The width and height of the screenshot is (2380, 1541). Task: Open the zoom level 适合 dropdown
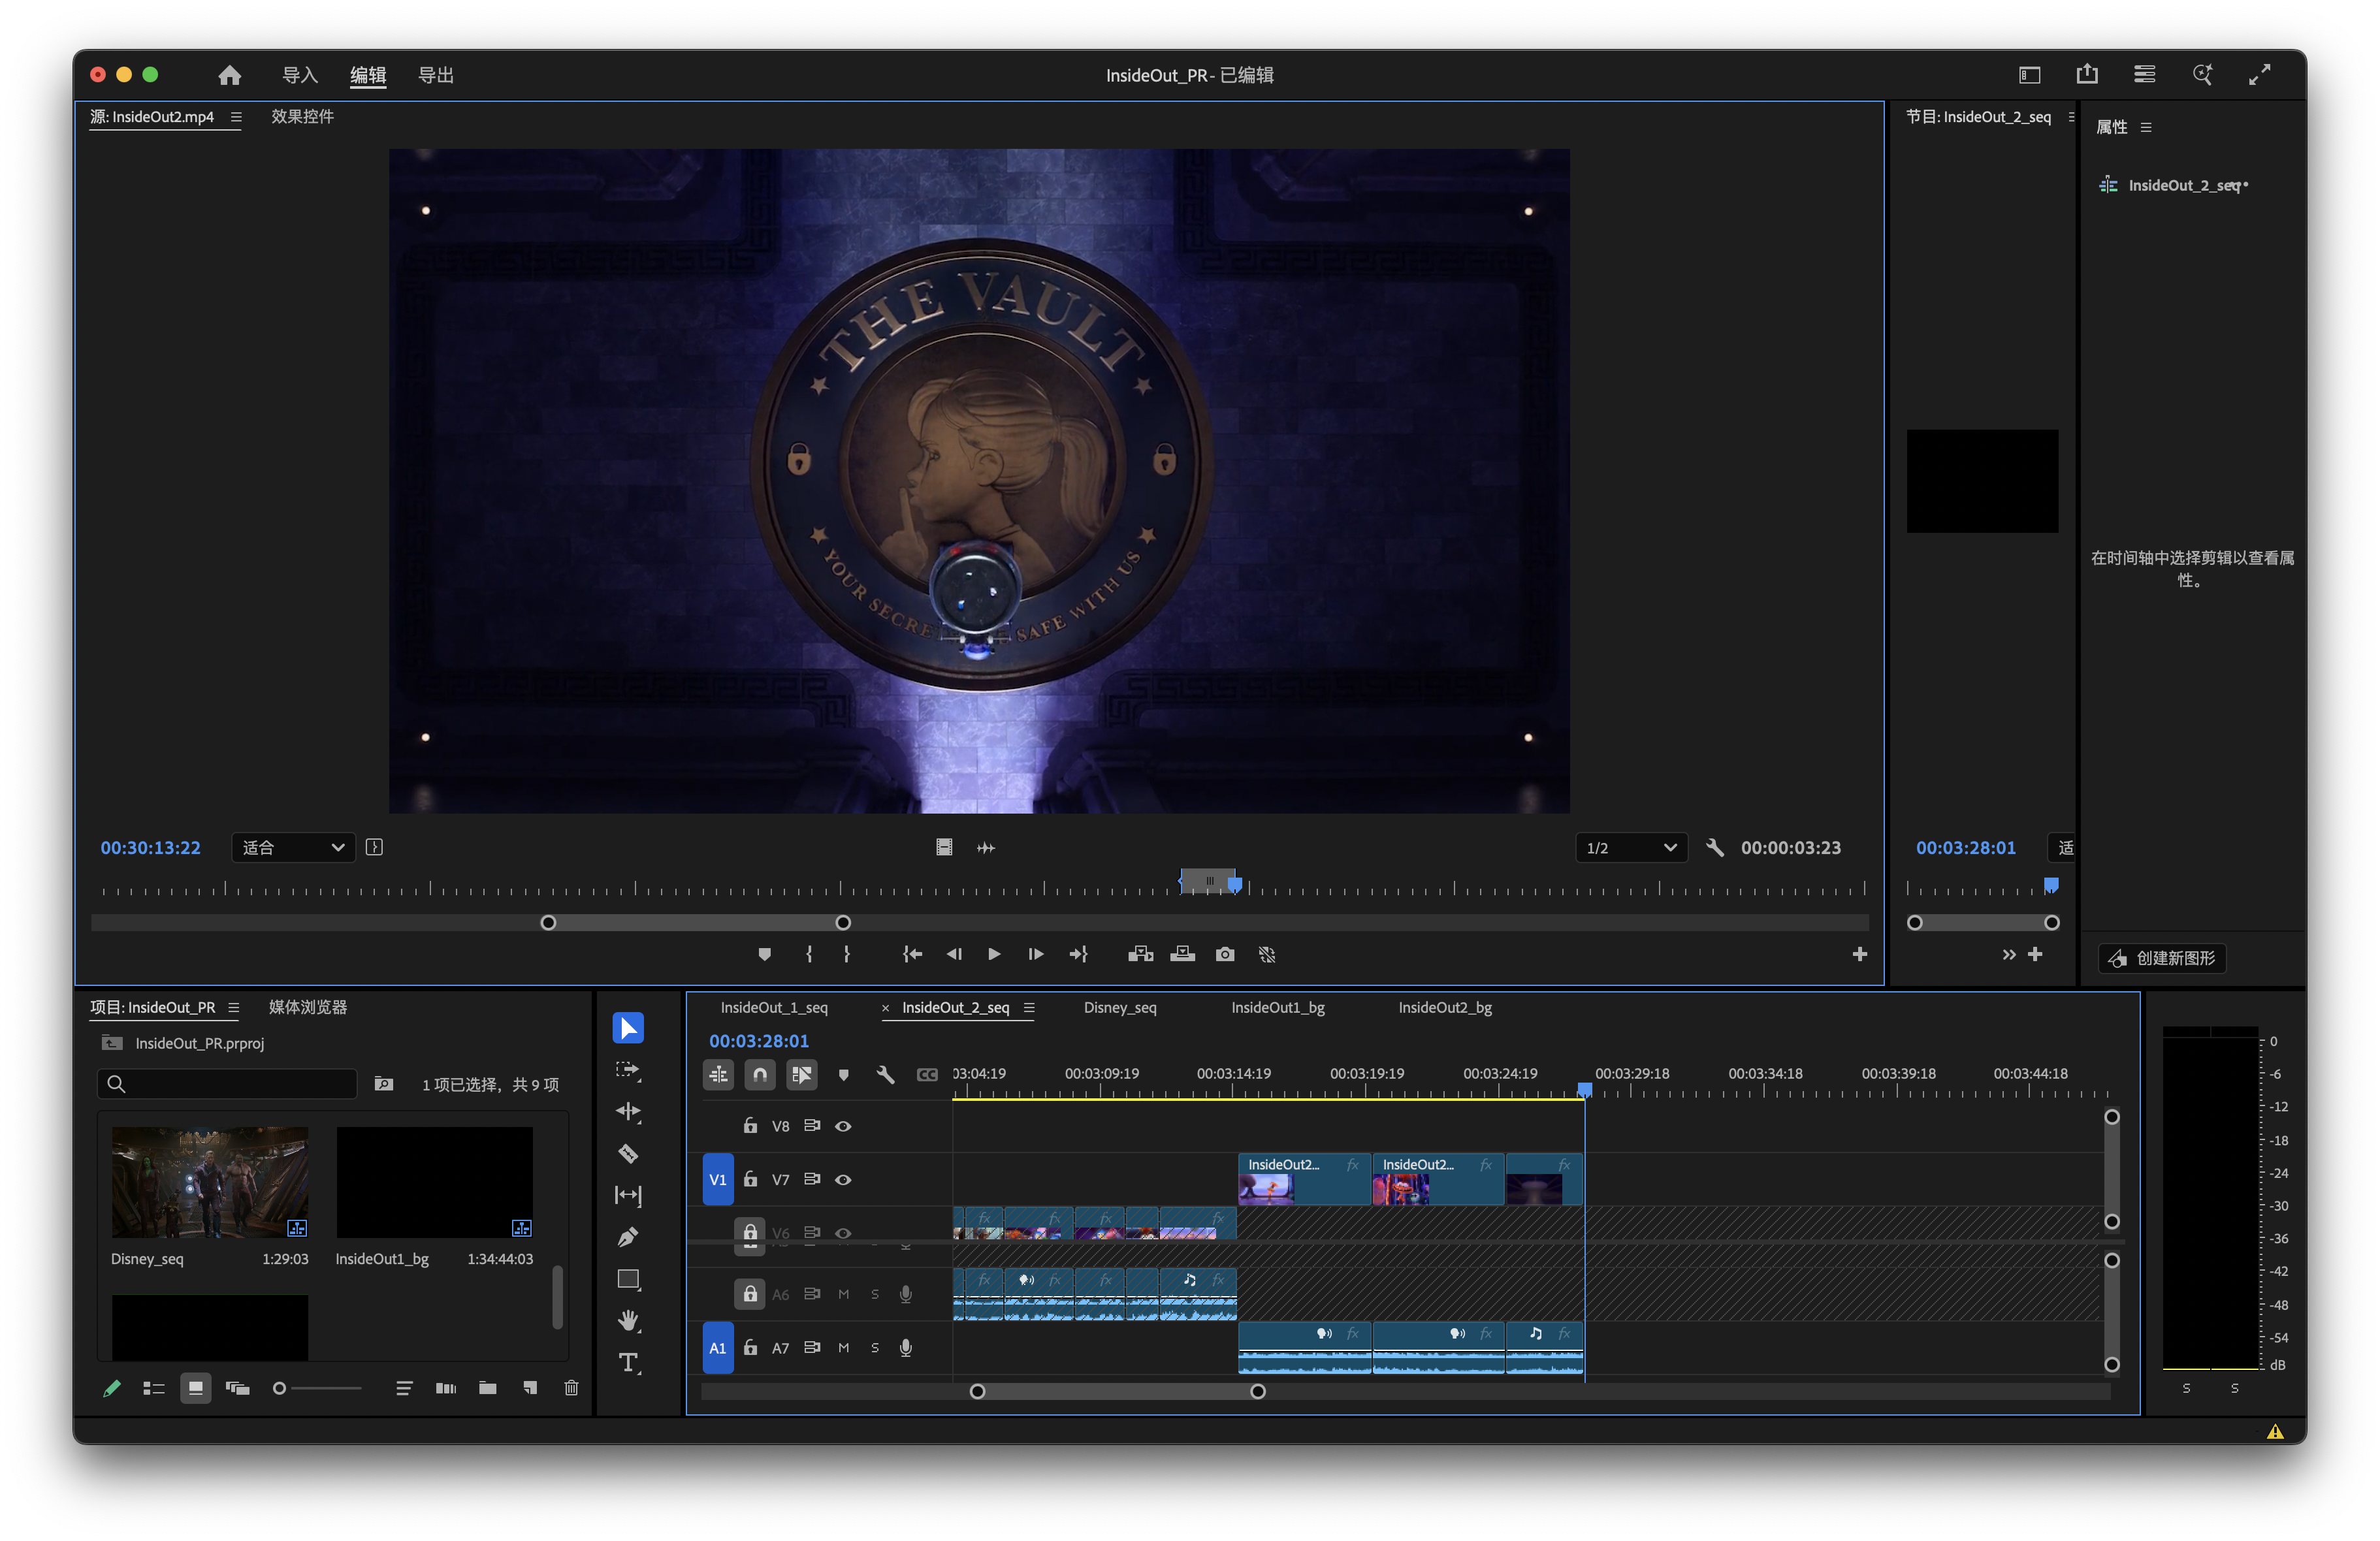click(x=293, y=847)
